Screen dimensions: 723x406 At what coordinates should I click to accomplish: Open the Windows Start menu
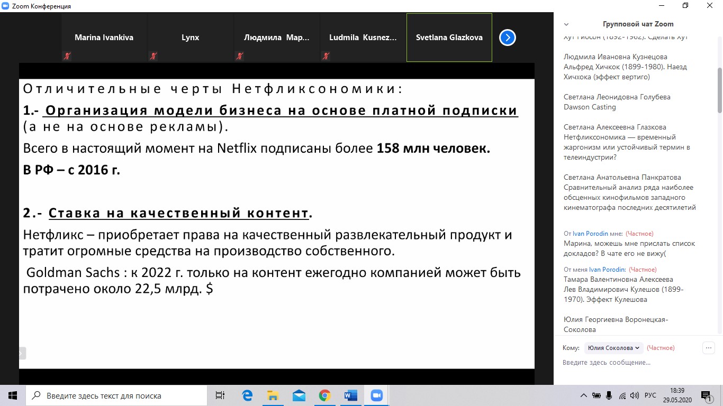(13, 395)
